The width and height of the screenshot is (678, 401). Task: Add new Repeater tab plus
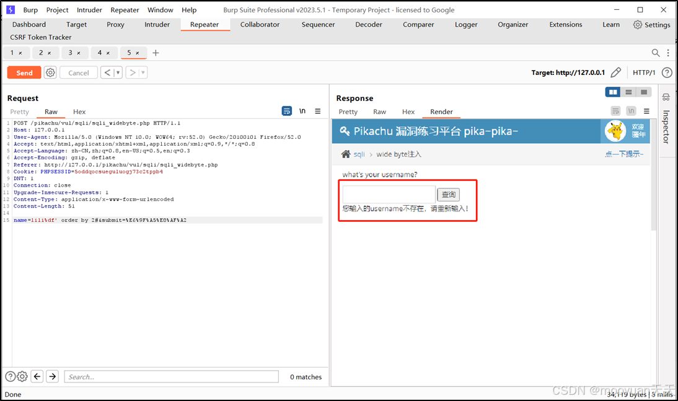tap(156, 53)
